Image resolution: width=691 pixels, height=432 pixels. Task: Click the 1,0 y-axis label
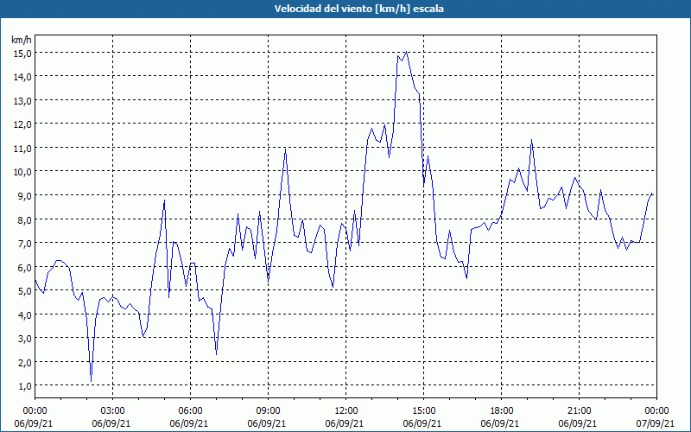click(x=24, y=386)
